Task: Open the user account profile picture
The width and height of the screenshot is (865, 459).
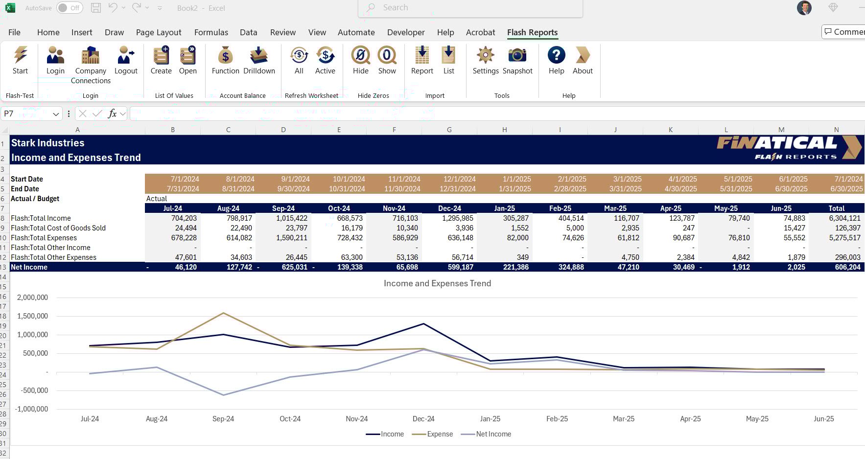Action: pyautogui.click(x=804, y=8)
